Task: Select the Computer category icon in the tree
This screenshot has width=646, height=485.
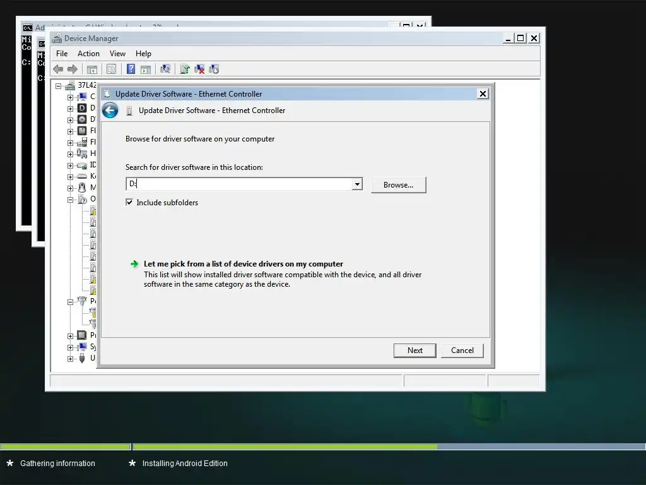Action: point(82,97)
